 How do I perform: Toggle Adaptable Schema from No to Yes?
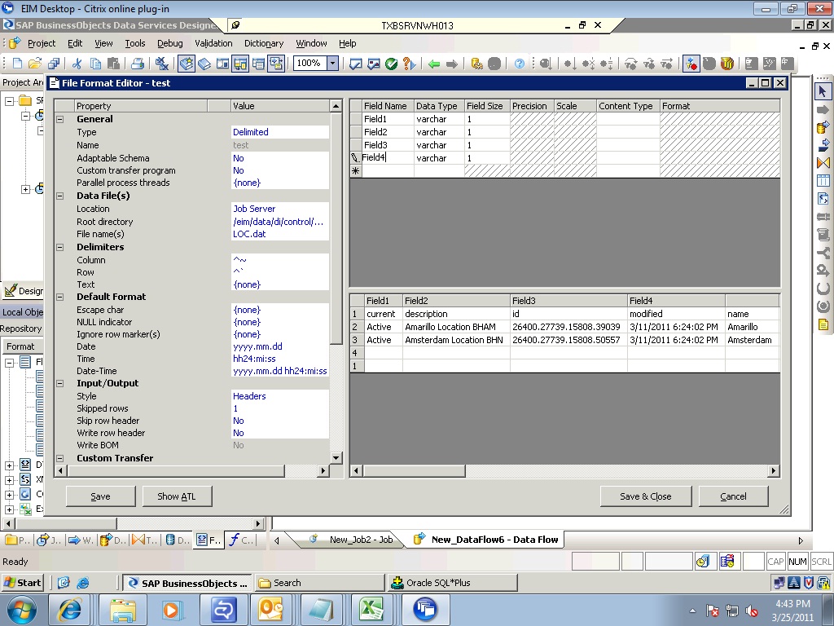(237, 158)
